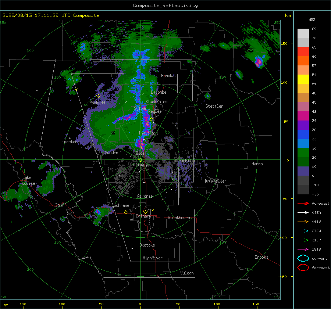The width and height of the screenshot is (331, 309).
Task: Click the Lake Louise label
Action: click(28, 180)
